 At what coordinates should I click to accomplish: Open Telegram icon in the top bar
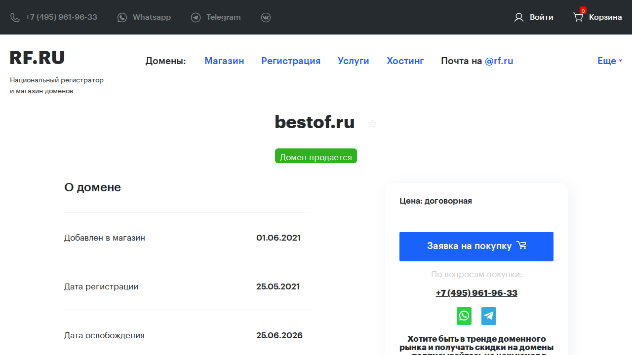(196, 18)
